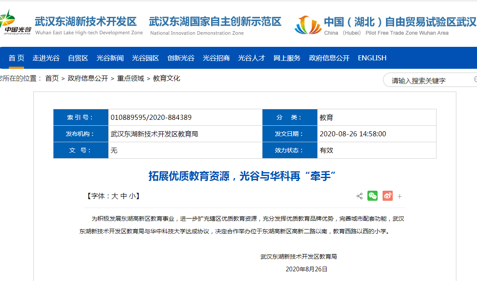Click the Hubei Free Trade Zone logo
The image size is (477, 281).
click(308, 25)
